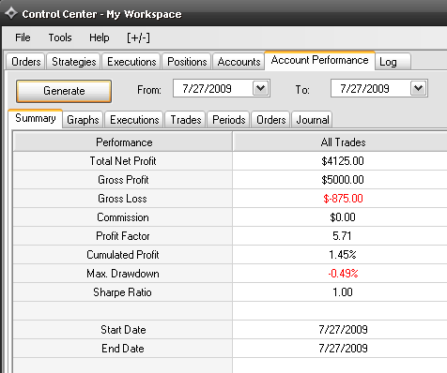Select the Summary sub-tab
The height and width of the screenshot is (373, 447).
[36, 118]
